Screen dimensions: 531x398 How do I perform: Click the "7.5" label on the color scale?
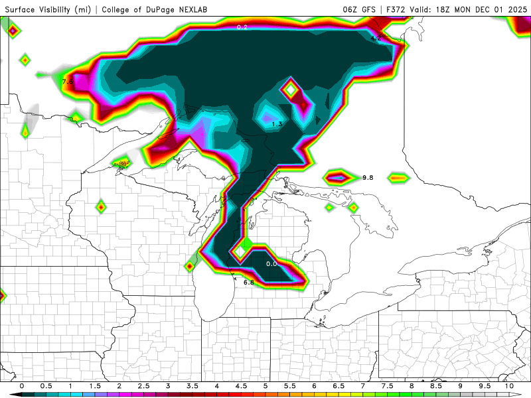(388, 386)
